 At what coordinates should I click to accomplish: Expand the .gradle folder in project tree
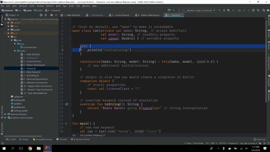pyautogui.click(x=8, y=23)
